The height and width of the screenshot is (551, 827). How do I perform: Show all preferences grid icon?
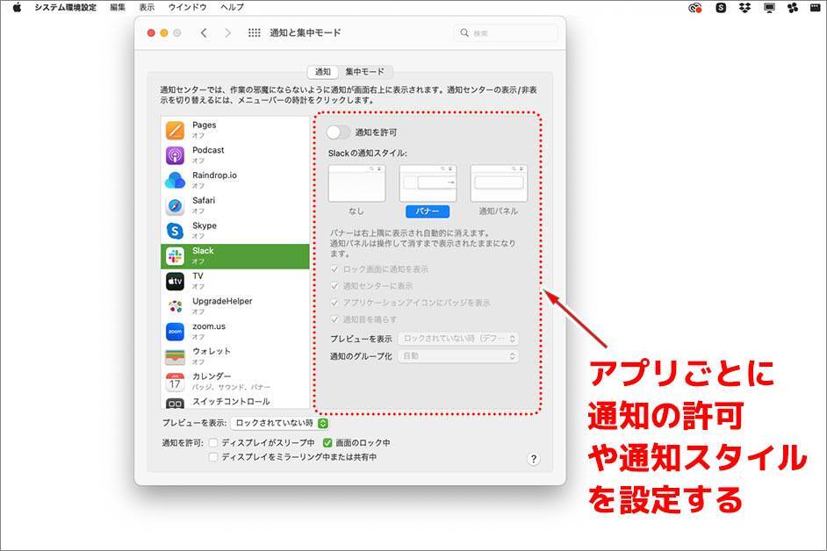[255, 32]
